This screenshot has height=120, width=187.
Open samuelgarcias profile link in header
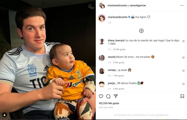[x=138, y=5]
